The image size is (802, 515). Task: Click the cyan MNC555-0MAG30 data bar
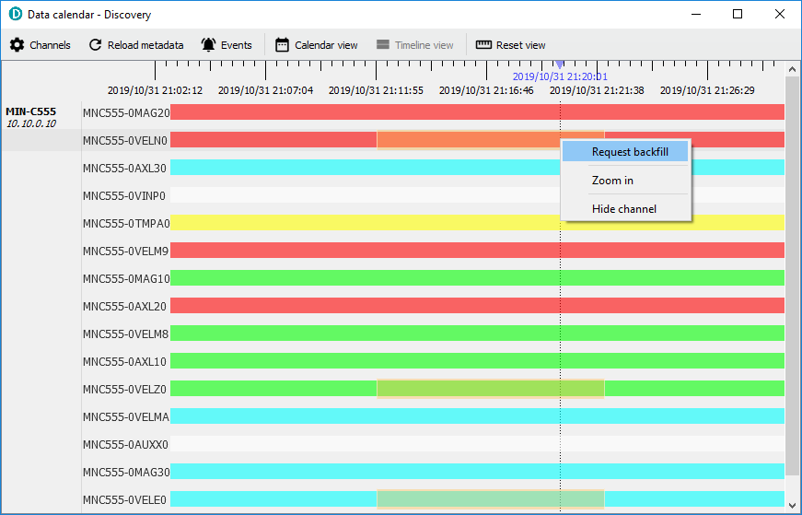point(477,472)
